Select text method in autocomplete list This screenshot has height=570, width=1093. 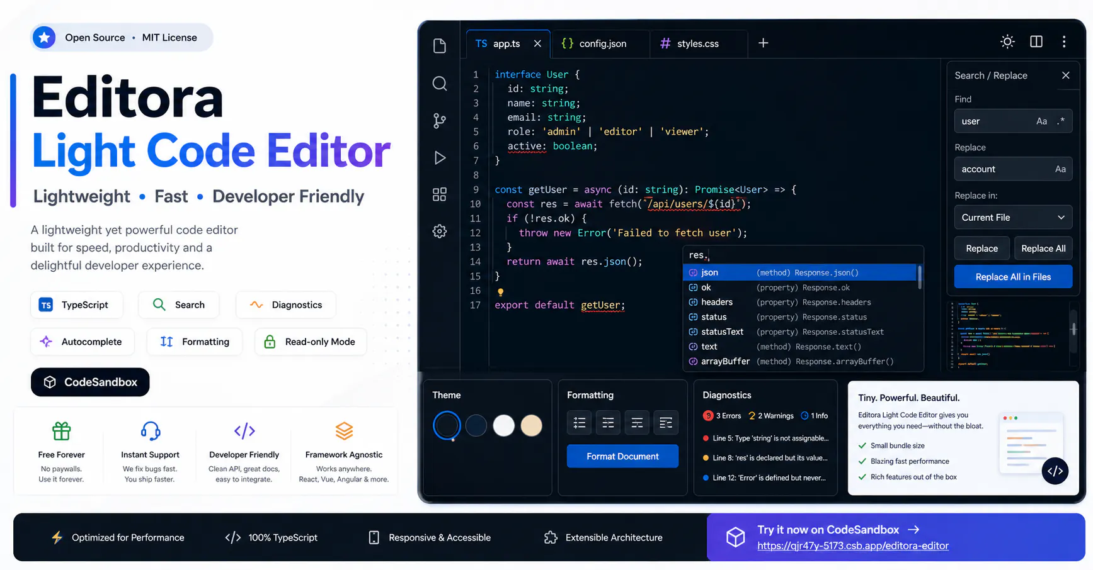[x=800, y=347]
